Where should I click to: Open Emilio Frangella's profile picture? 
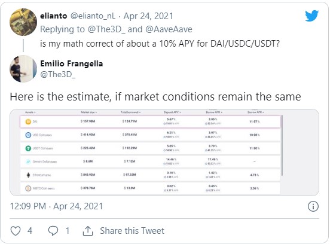click(23, 69)
